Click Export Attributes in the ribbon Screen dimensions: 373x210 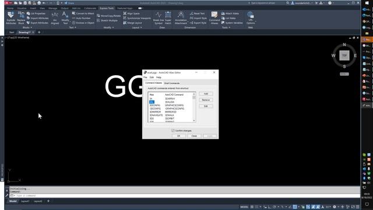coord(37,23)
